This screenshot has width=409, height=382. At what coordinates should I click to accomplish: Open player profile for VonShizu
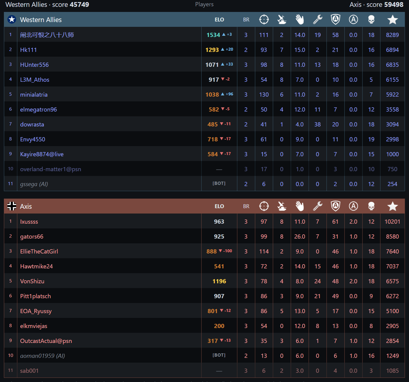point(32,281)
